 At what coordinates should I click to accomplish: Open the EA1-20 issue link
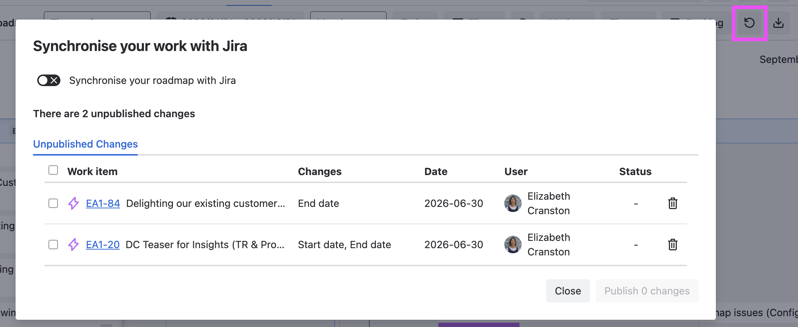(x=103, y=245)
